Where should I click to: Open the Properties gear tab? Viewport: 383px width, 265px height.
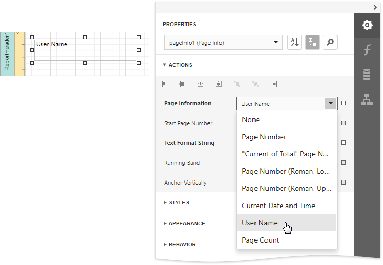(367, 25)
